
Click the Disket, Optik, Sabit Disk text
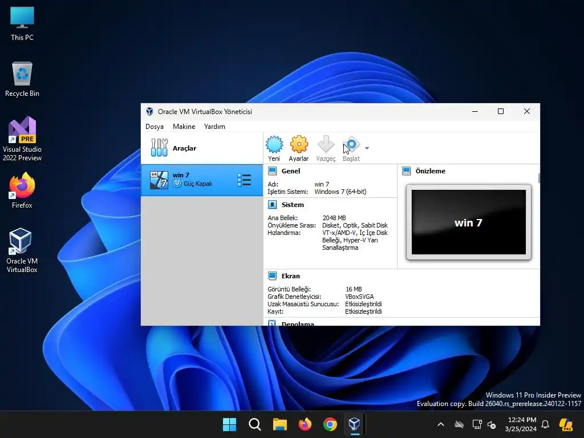(x=355, y=225)
